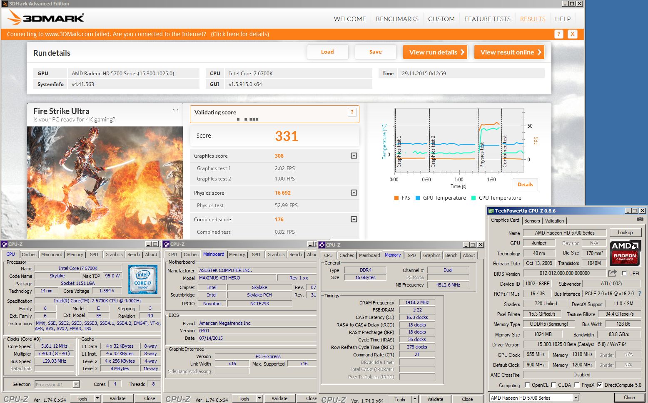This screenshot has width=648, height=403.
Task: Open Processor #1 selection dropdown
Action: 76,385
